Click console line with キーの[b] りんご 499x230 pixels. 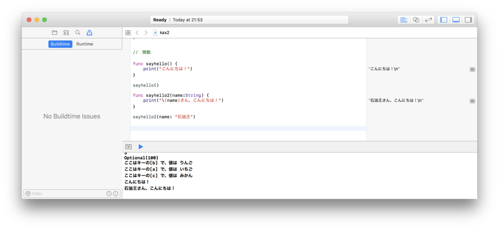click(158, 163)
